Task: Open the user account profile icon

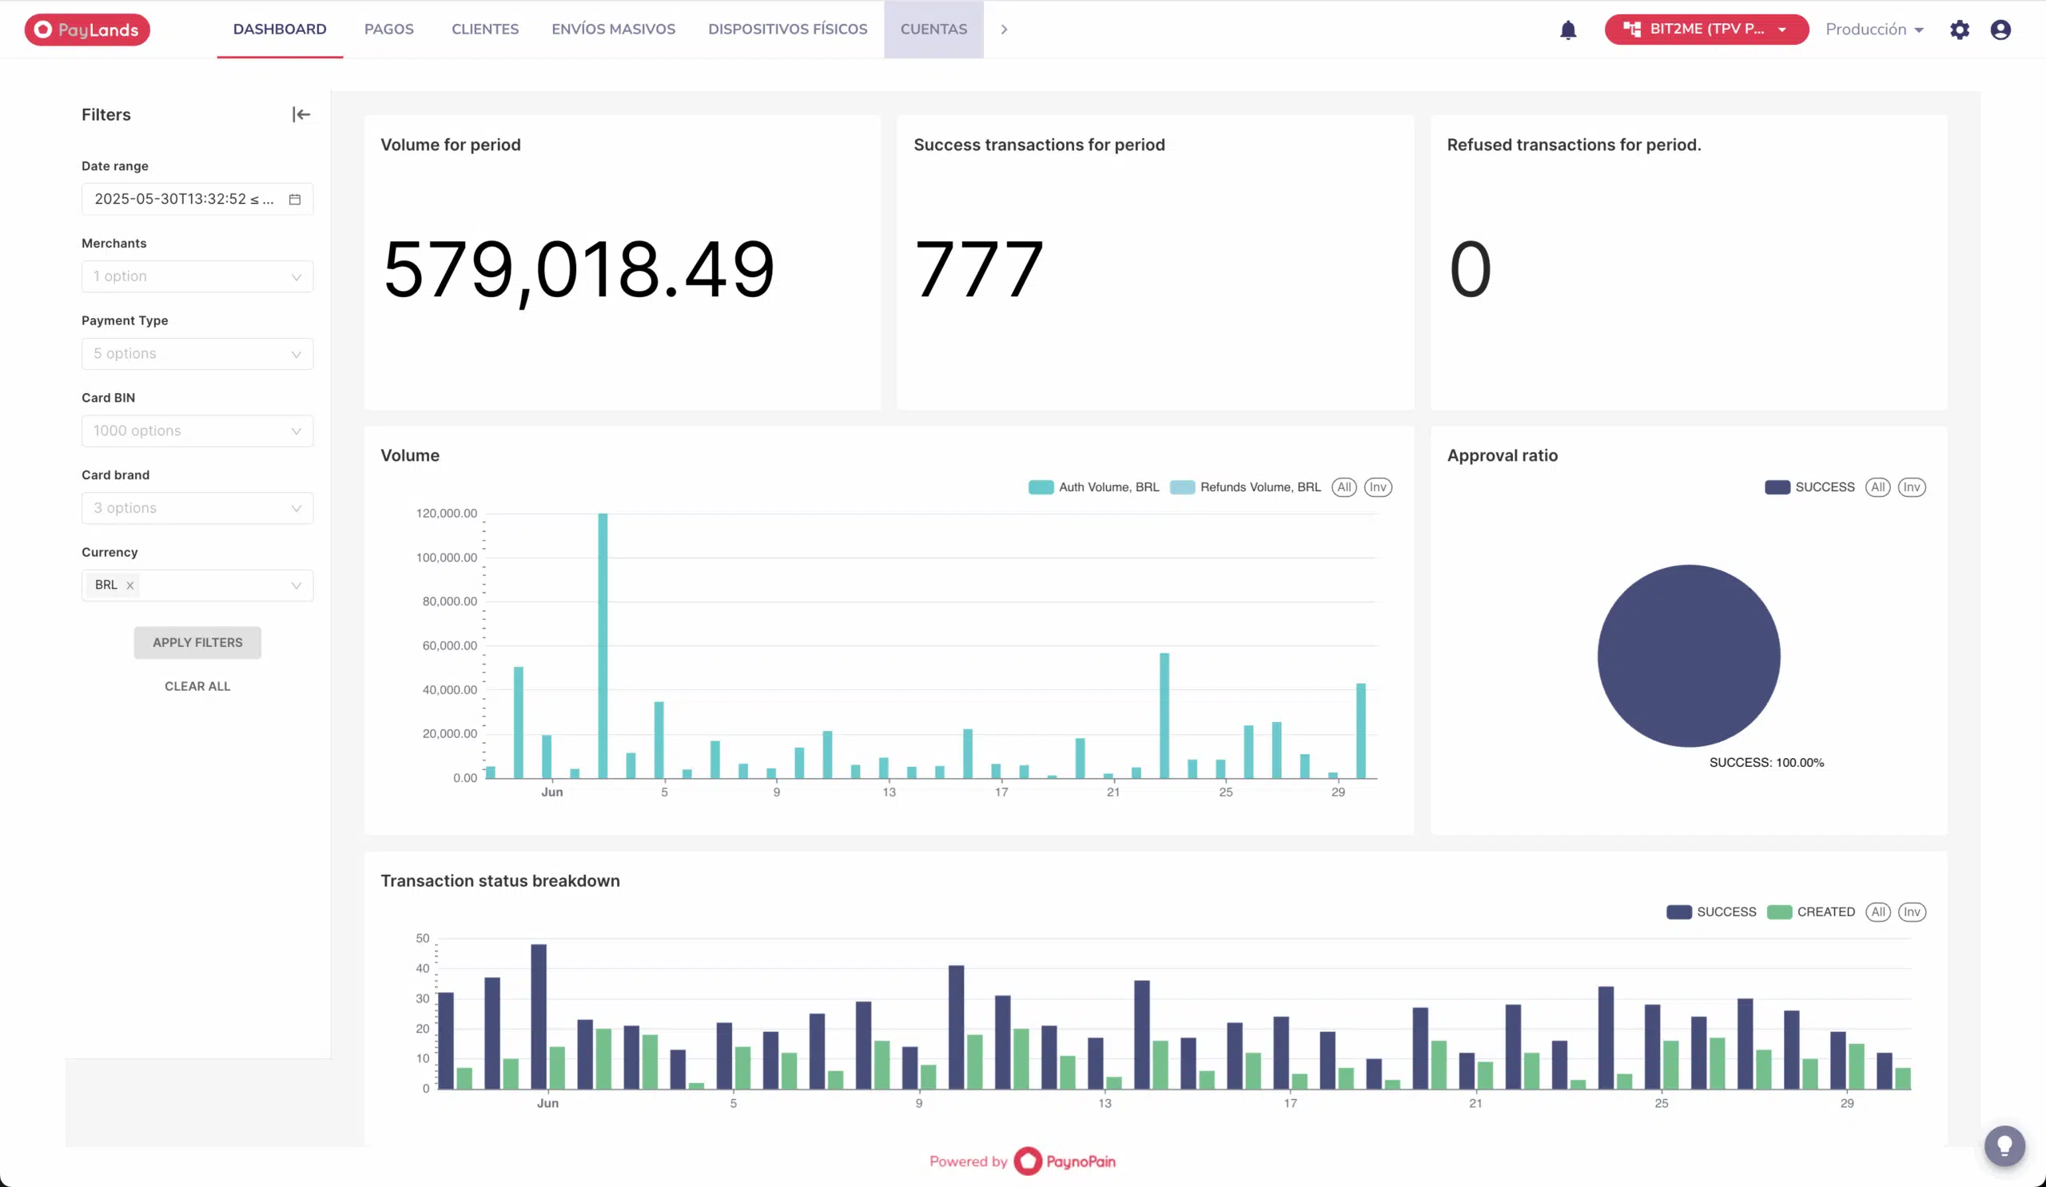Action: [x=2000, y=30]
